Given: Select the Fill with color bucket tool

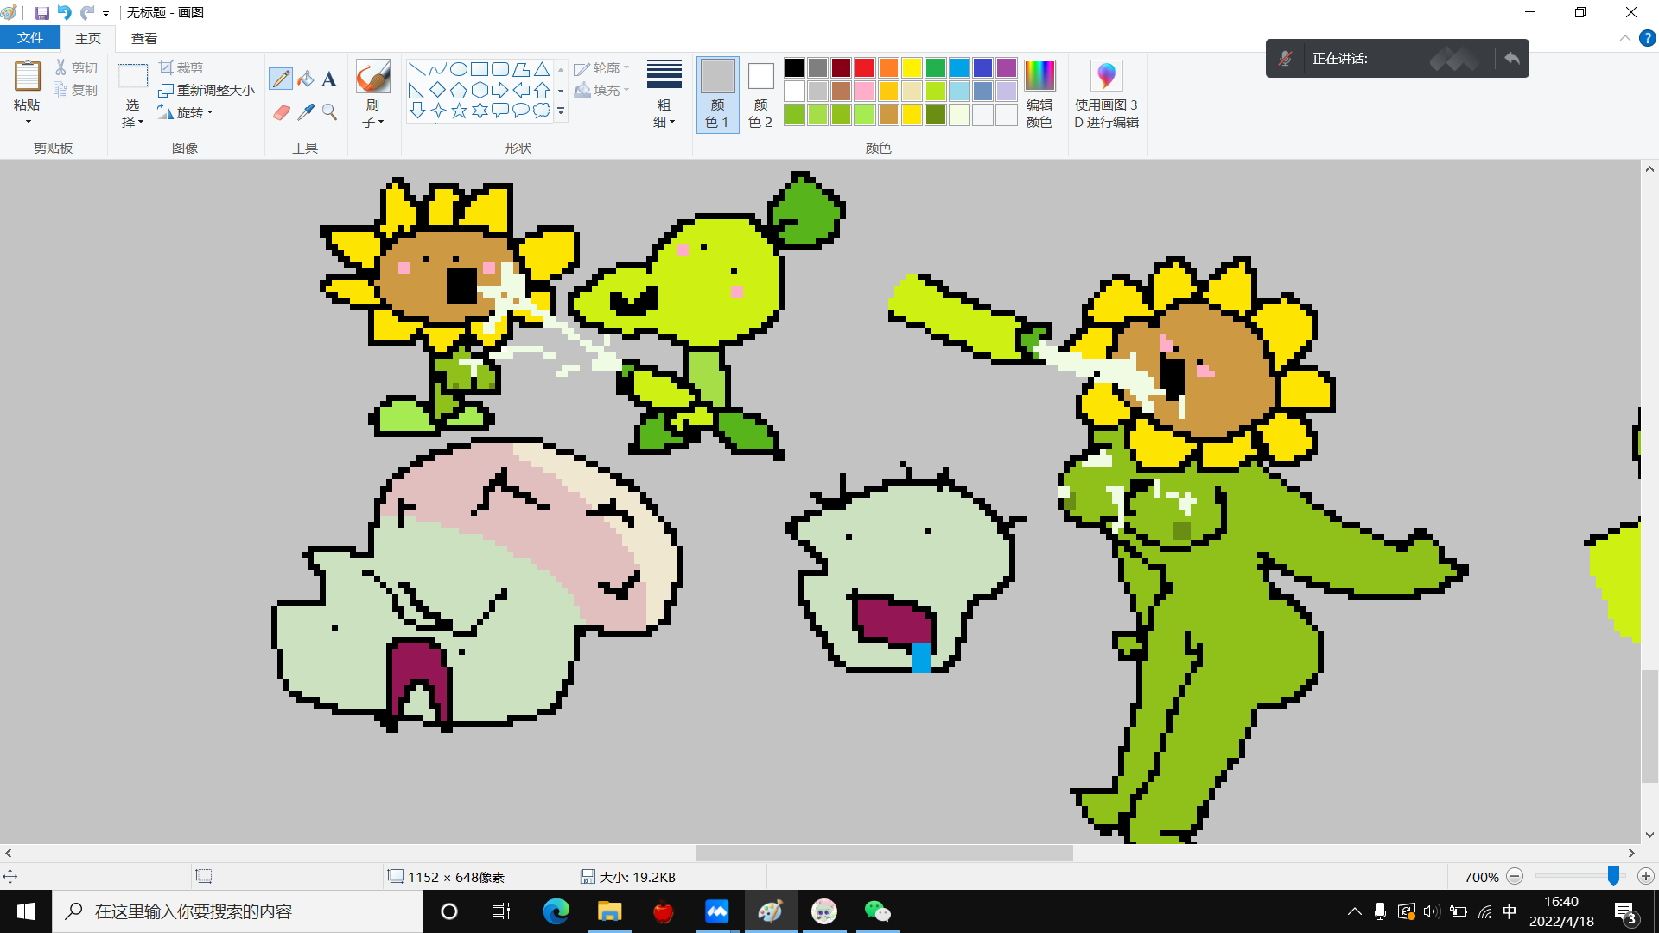Looking at the screenshot, I should point(306,79).
